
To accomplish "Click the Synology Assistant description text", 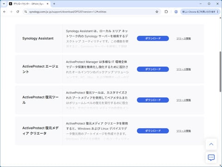I will click(97, 39).
